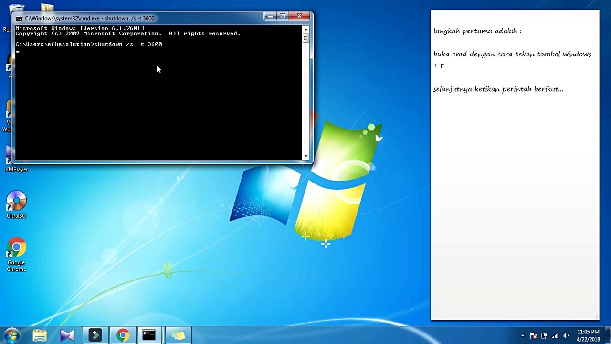Open the Windows Start menu orb
Screen dimensions: 611x344
tap(11, 335)
